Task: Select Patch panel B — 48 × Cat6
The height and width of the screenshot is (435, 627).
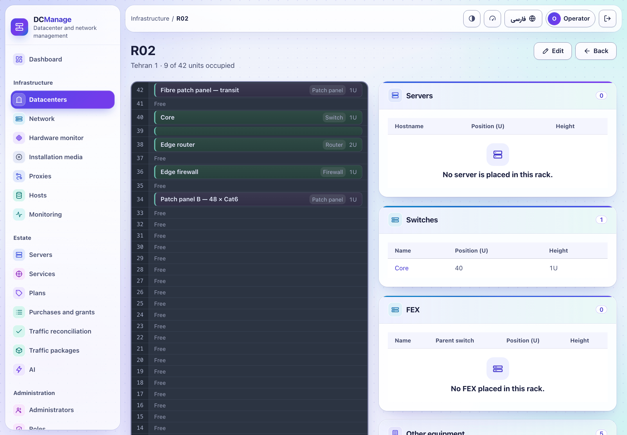Action: [x=258, y=199]
